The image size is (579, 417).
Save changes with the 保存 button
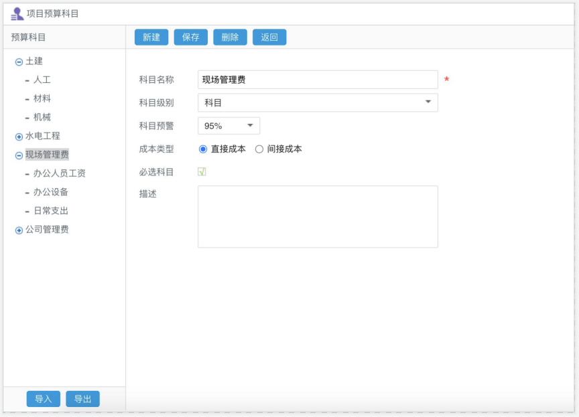190,37
